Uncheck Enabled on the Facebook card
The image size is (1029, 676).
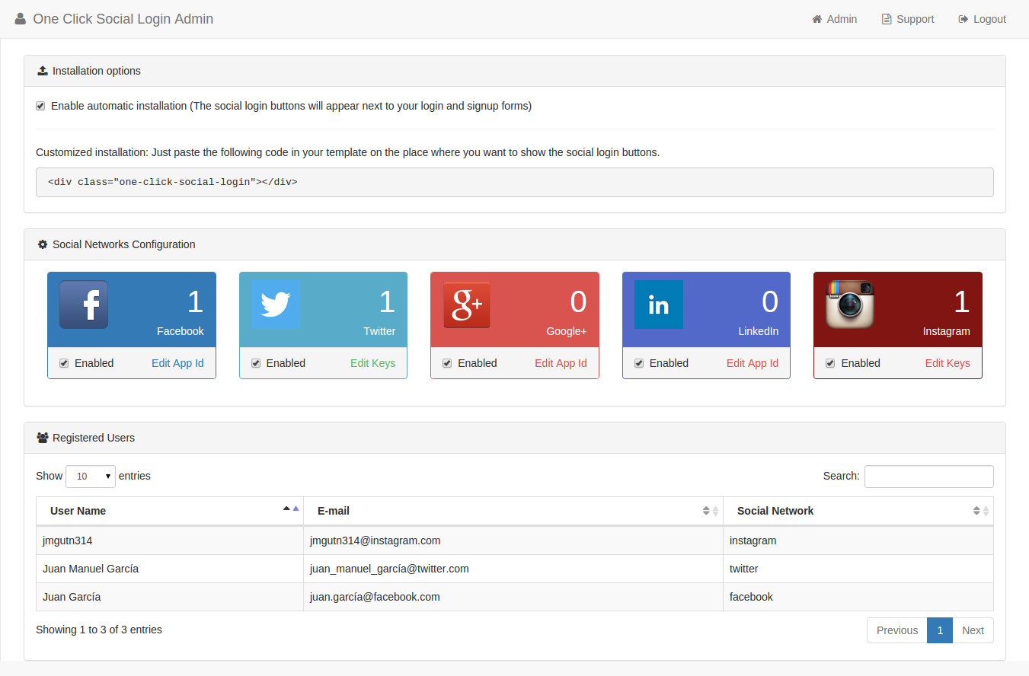64,363
